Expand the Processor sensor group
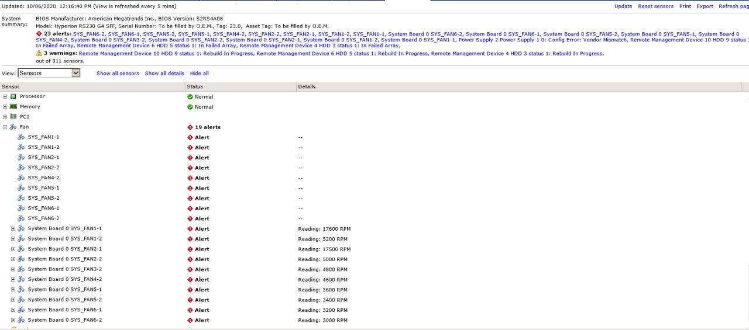This screenshot has height=330, width=749. (x=5, y=96)
